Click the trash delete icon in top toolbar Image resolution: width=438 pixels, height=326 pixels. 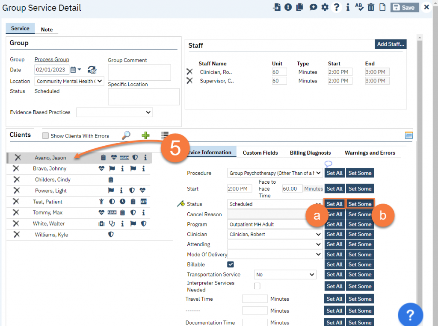click(371, 7)
